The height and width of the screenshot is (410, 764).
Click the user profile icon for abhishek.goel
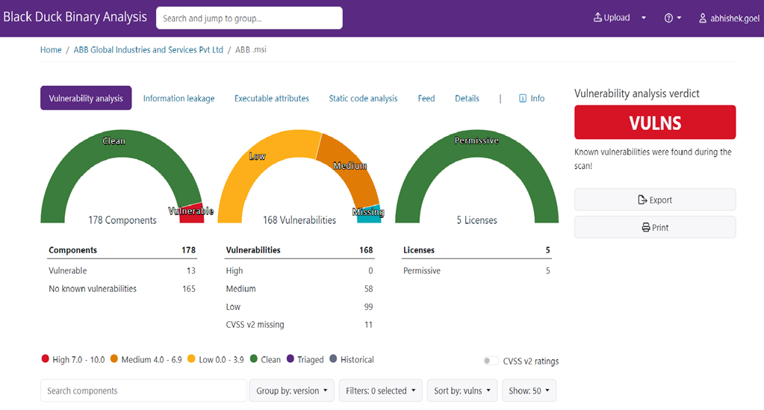pos(703,19)
